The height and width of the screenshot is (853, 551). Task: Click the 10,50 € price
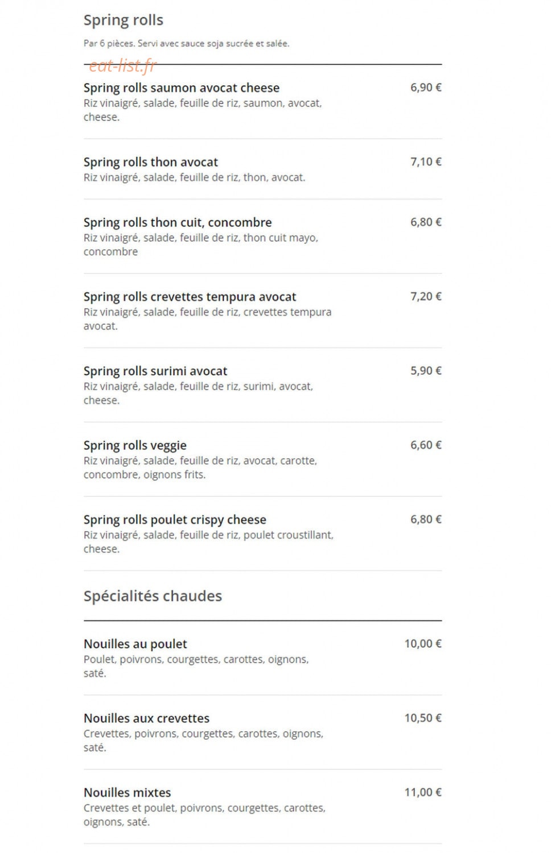(423, 718)
